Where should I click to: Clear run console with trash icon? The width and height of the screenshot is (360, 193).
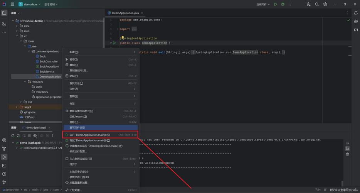point(347,154)
